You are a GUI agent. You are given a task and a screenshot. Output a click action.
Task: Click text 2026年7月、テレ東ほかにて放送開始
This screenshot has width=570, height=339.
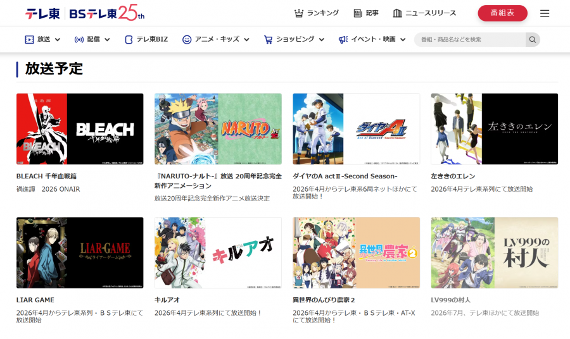[x=485, y=313]
